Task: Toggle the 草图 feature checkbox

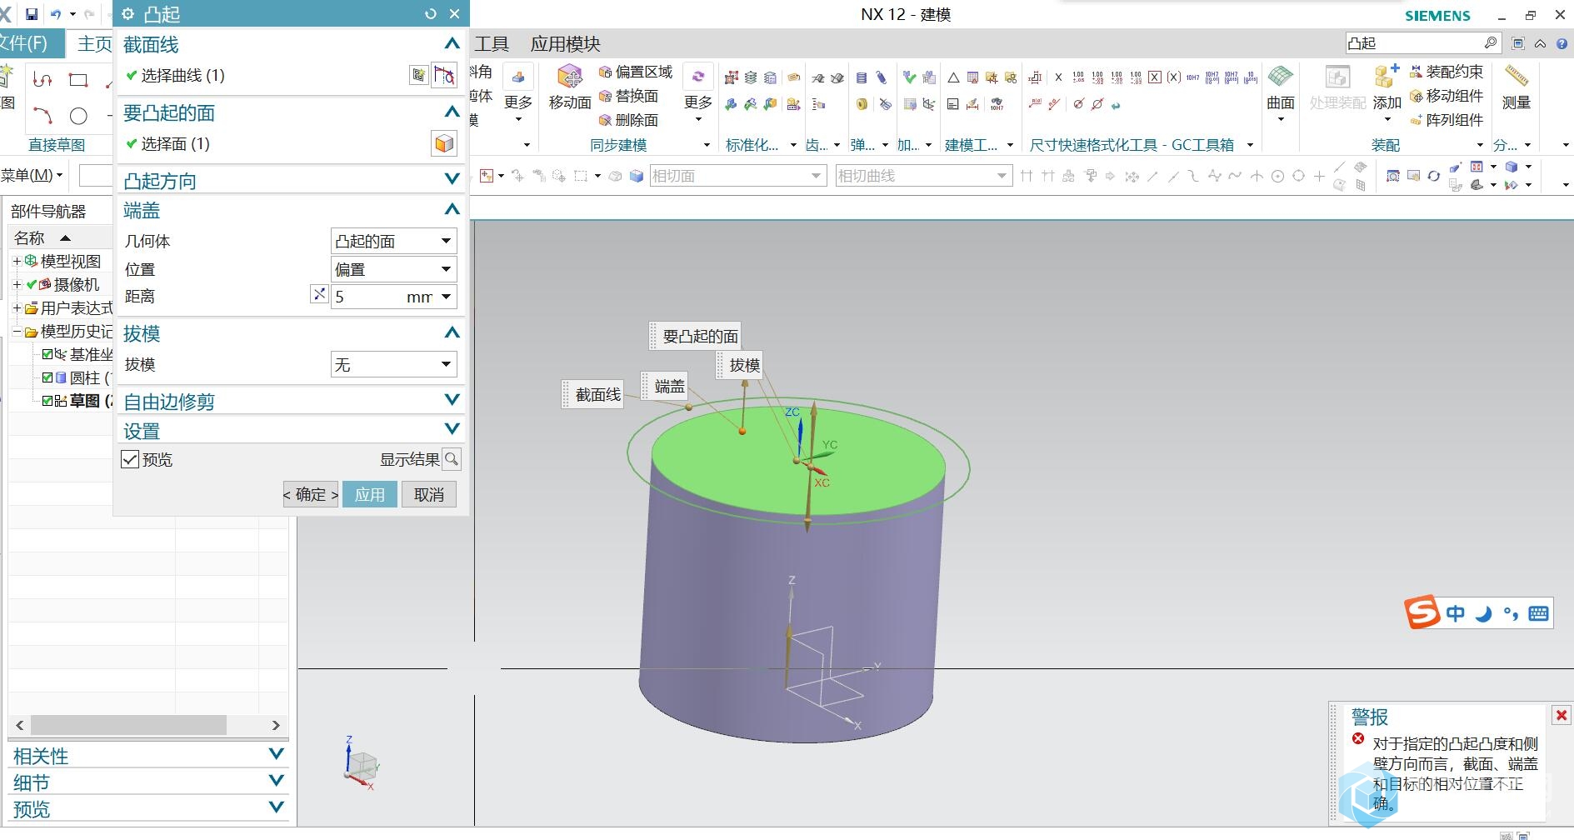Action: click(x=47, y=401)
